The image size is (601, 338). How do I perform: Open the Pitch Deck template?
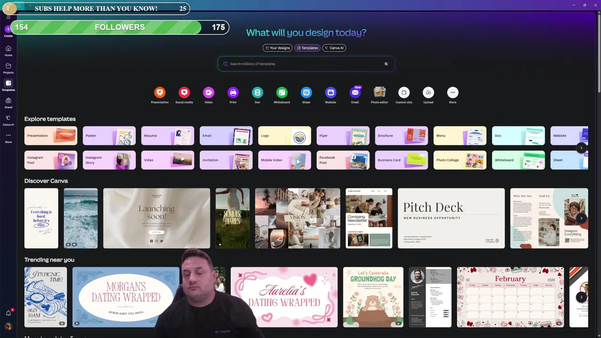click(451, 218)
